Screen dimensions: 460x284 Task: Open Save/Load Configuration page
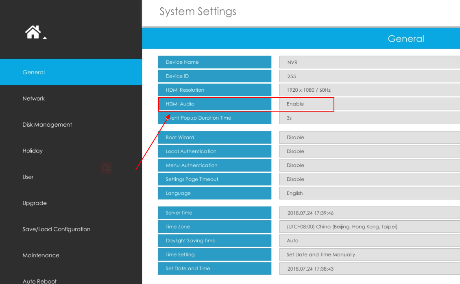(56, 229)
